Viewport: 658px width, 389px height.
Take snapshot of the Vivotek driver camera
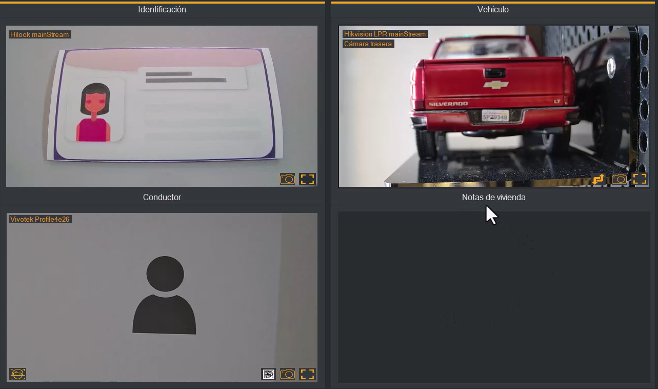pos(287,374)
